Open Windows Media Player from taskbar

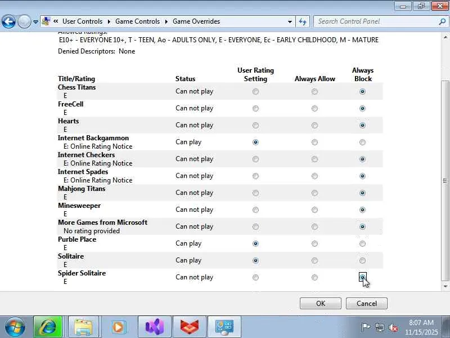coord(118,327)
